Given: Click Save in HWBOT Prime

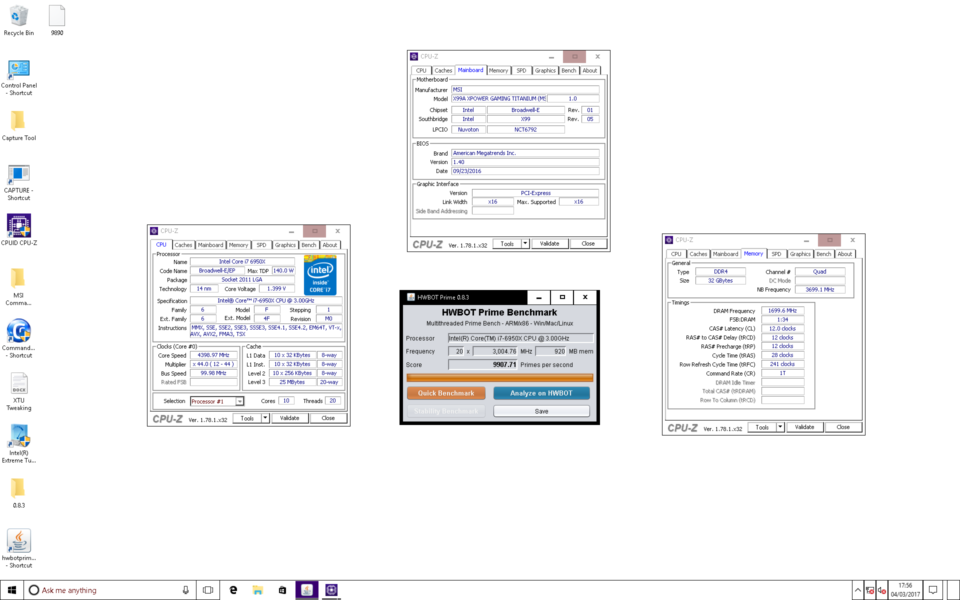Looking at the screenshot, I should [x=541, y=411].
